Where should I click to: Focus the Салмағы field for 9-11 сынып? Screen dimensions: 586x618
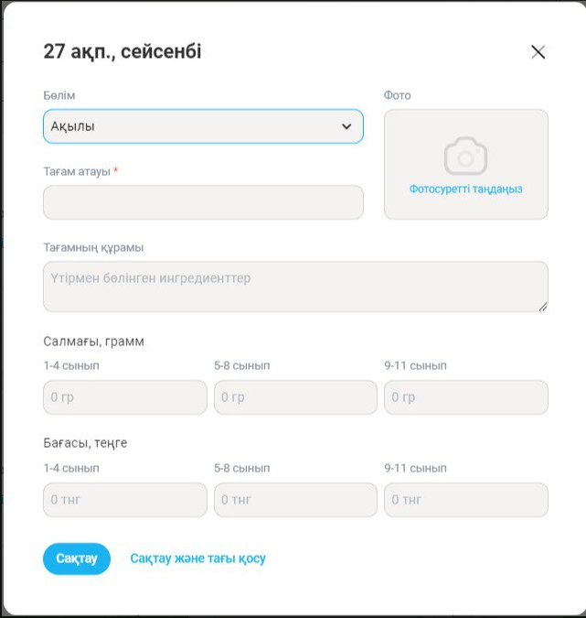pyautogui.click(x=465, y=397)
